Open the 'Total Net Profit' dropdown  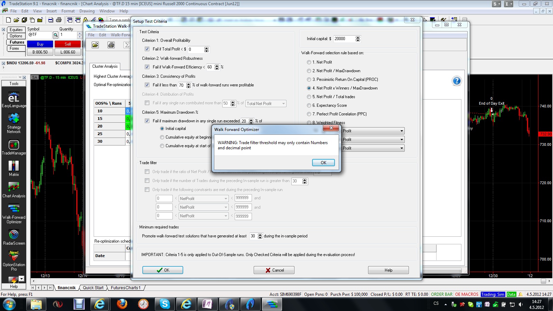[x=266, y=103]
